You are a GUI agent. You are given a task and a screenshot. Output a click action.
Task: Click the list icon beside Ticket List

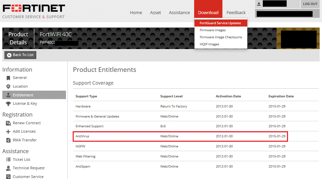point(8,160)
